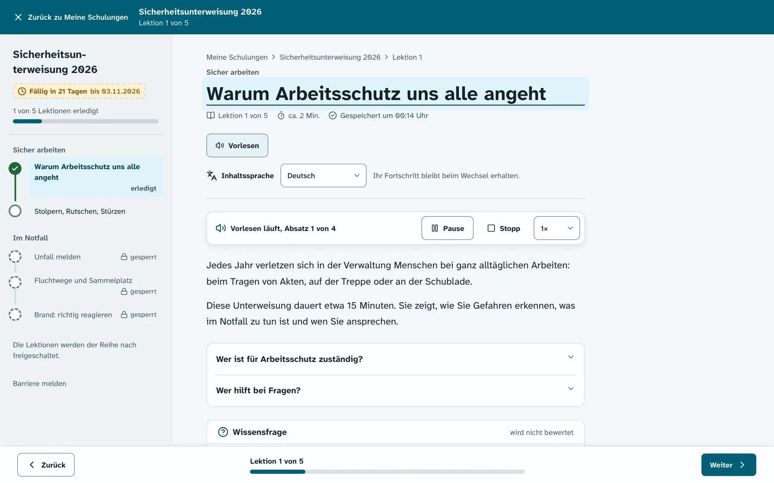Screen dimensions: 774x483
Task: Continue with the Weiter button
Action: click(728, 465)
